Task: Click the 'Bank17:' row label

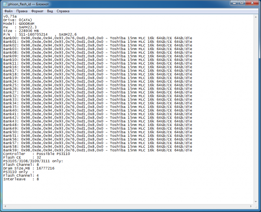Action: tap(11, 71)
